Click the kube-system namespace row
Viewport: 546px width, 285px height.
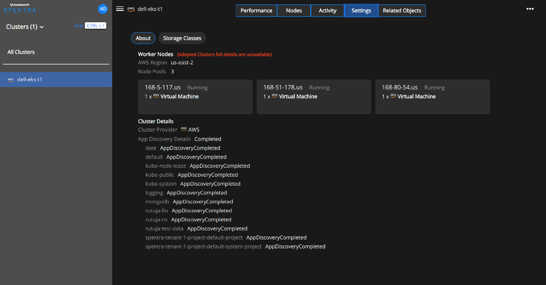193,184
